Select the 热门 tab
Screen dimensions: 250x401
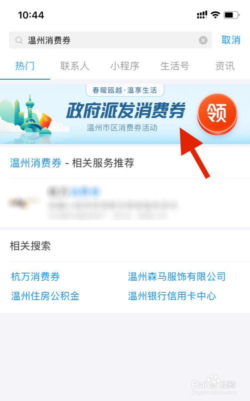tap(24, 66)
